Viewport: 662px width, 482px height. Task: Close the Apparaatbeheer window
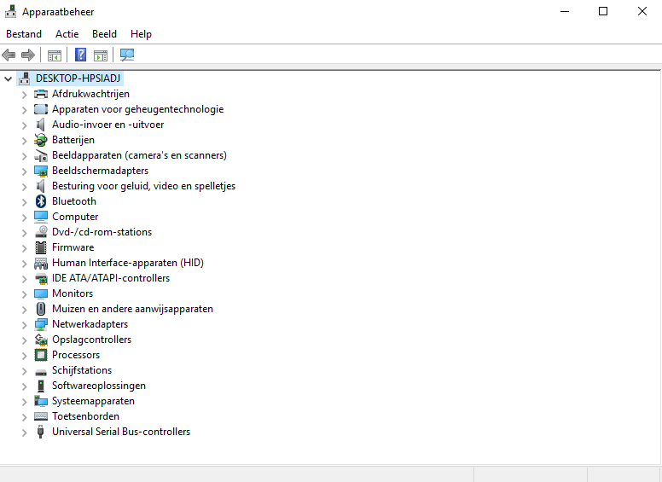pos(642,11)
